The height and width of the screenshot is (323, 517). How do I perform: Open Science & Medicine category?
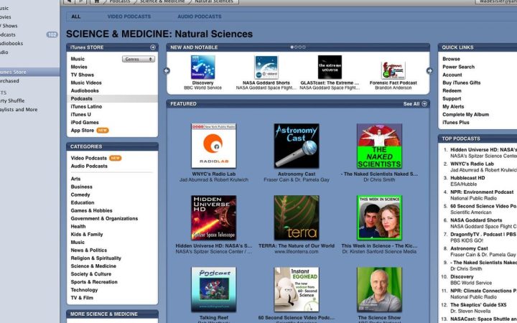tap(93, 266)
